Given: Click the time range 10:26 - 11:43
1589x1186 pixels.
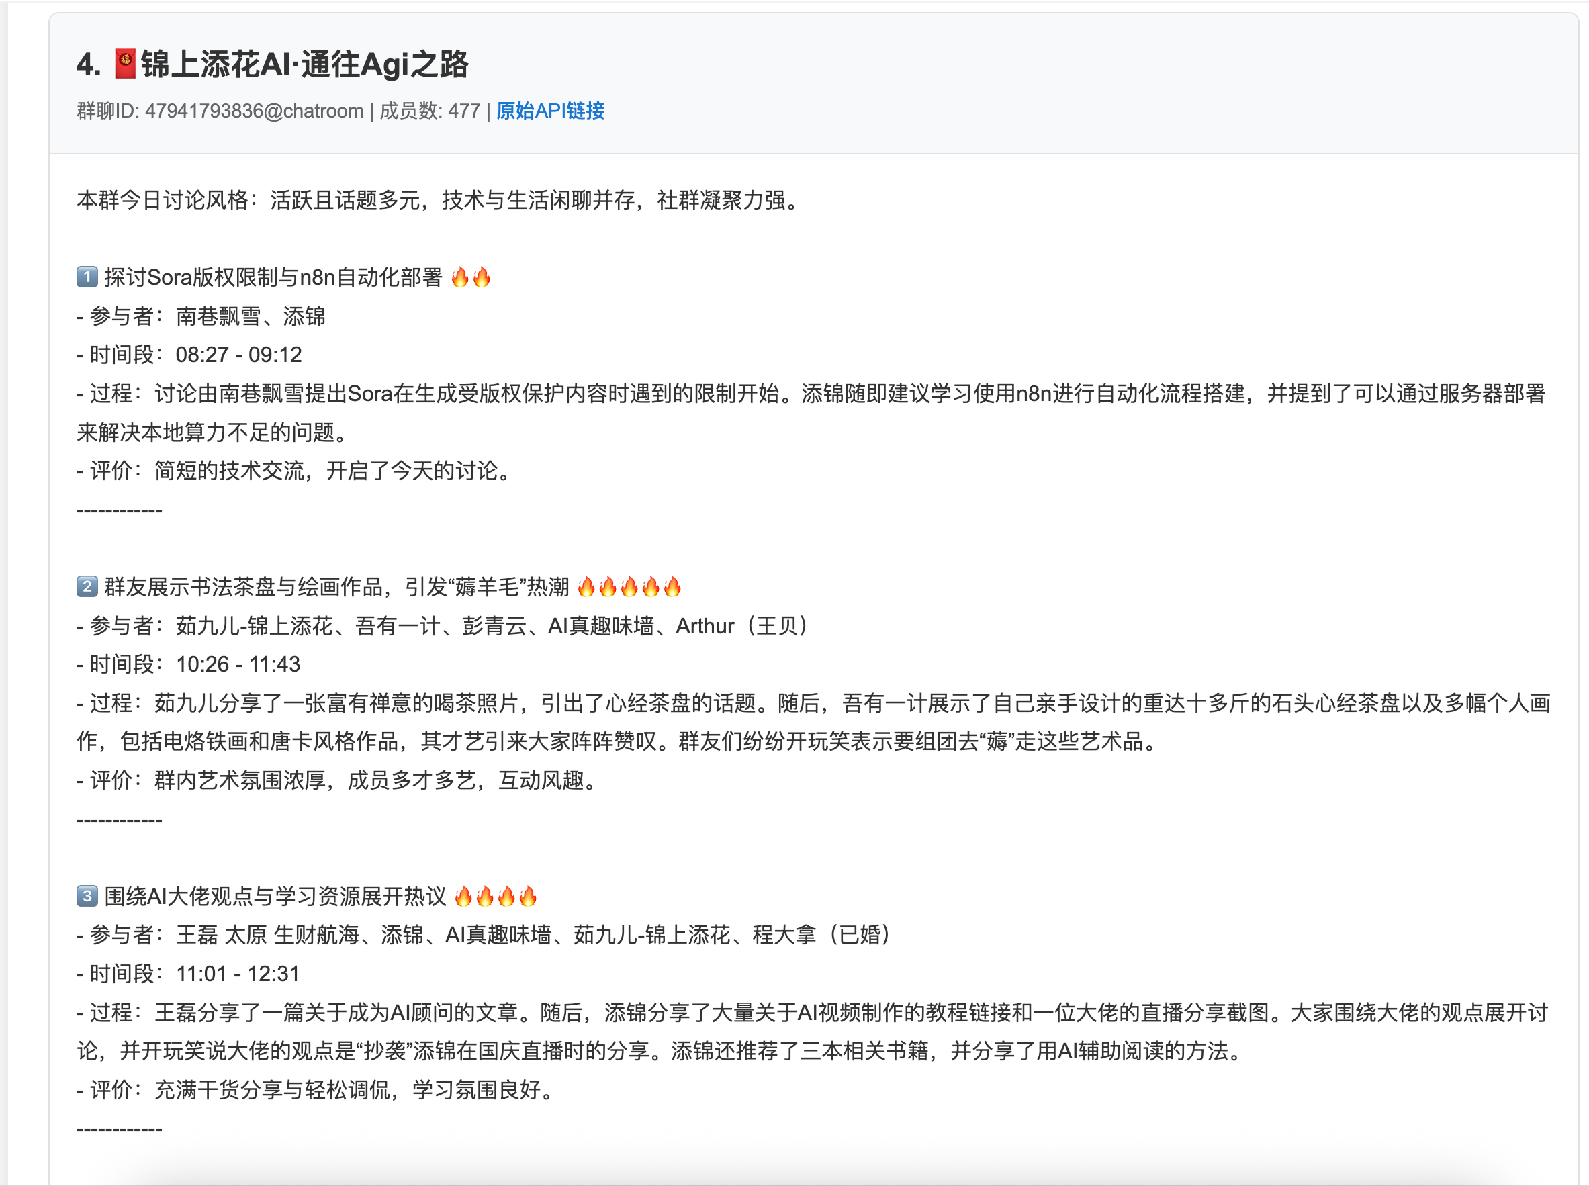Looking at the screenshot, I should 238,664.
